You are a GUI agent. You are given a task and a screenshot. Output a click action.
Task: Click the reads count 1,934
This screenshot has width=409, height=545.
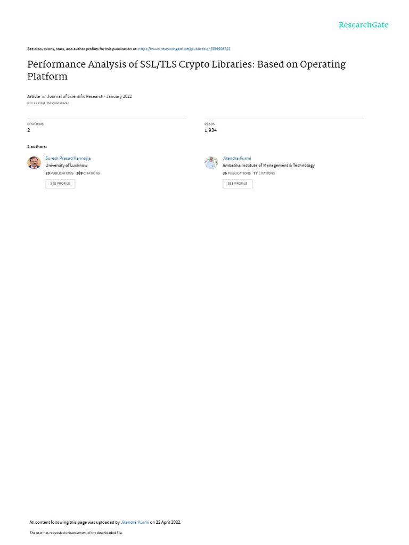(x=210, y=130)
